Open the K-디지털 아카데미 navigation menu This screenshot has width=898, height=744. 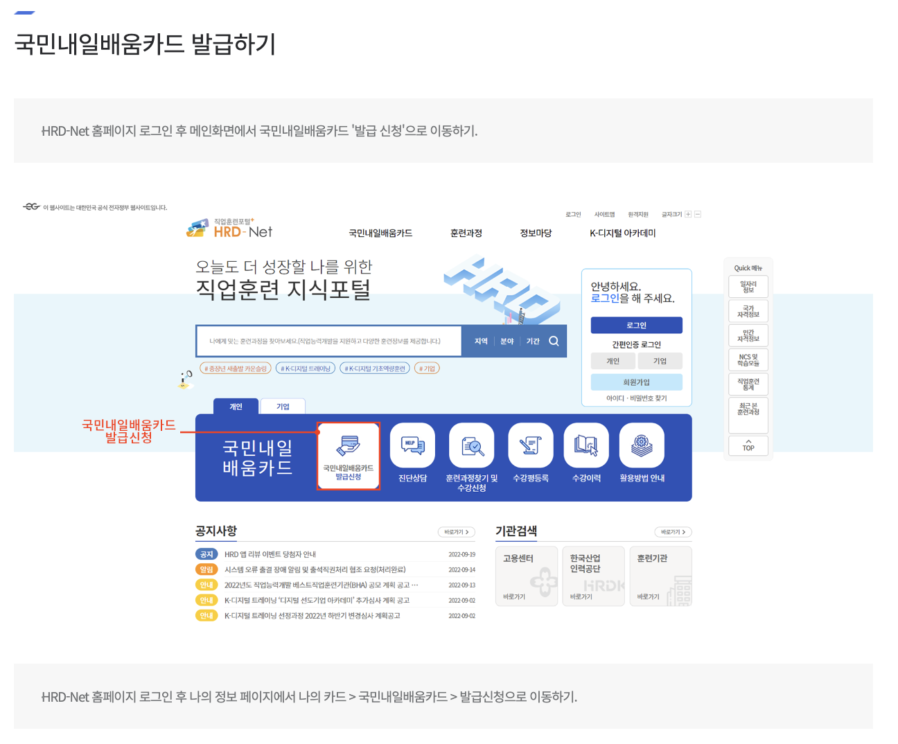coord(623,233)
